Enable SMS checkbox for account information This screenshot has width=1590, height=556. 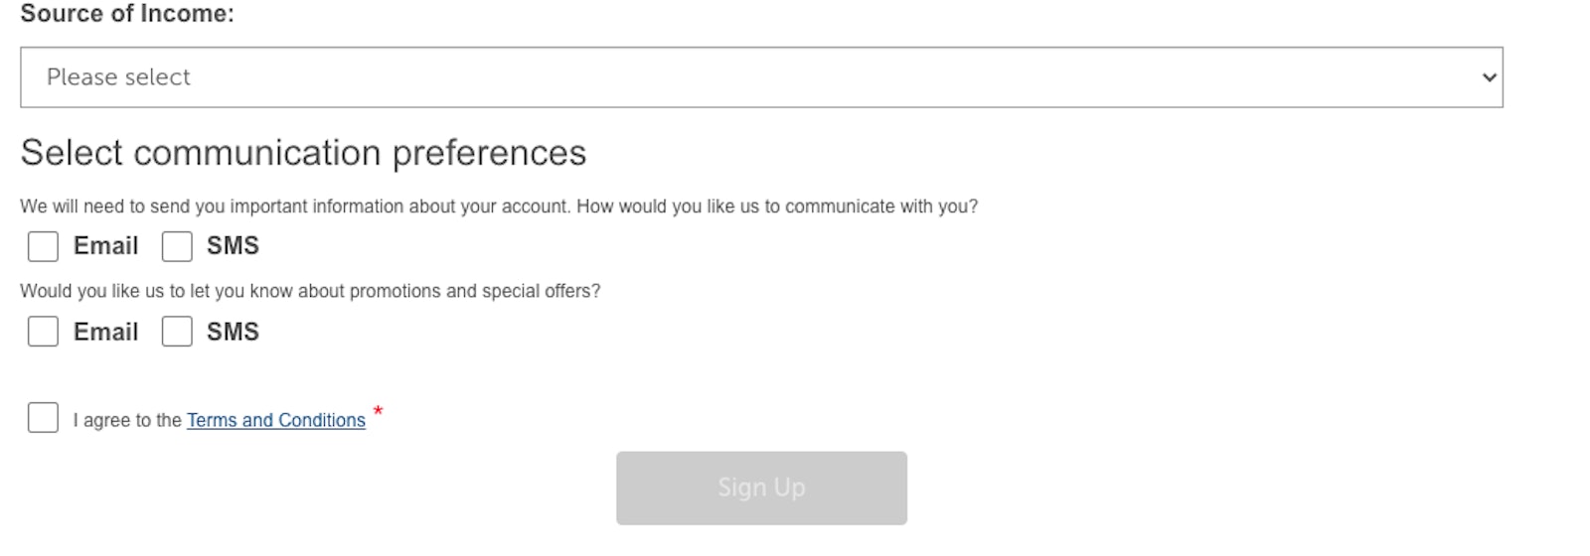[x=177, y=246]
